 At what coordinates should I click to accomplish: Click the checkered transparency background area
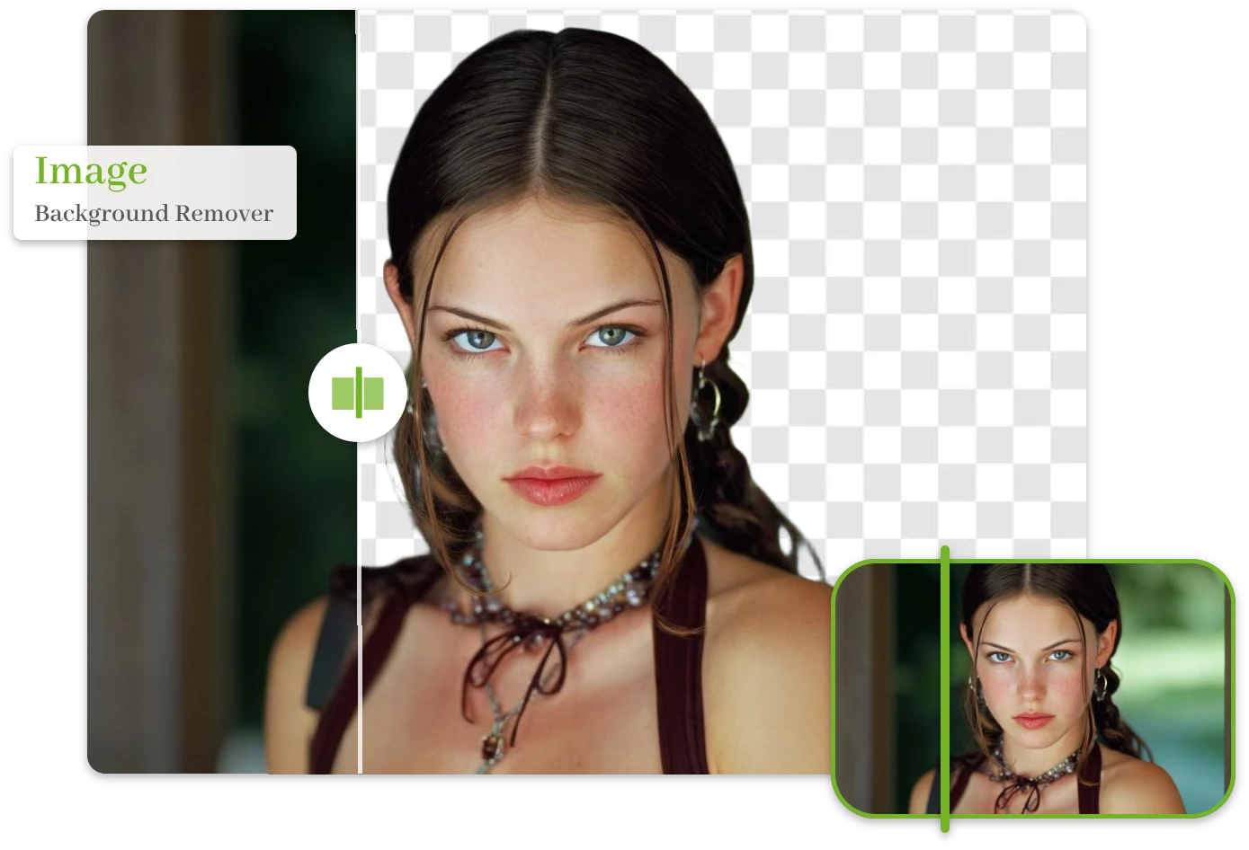(x=917, y=180)
